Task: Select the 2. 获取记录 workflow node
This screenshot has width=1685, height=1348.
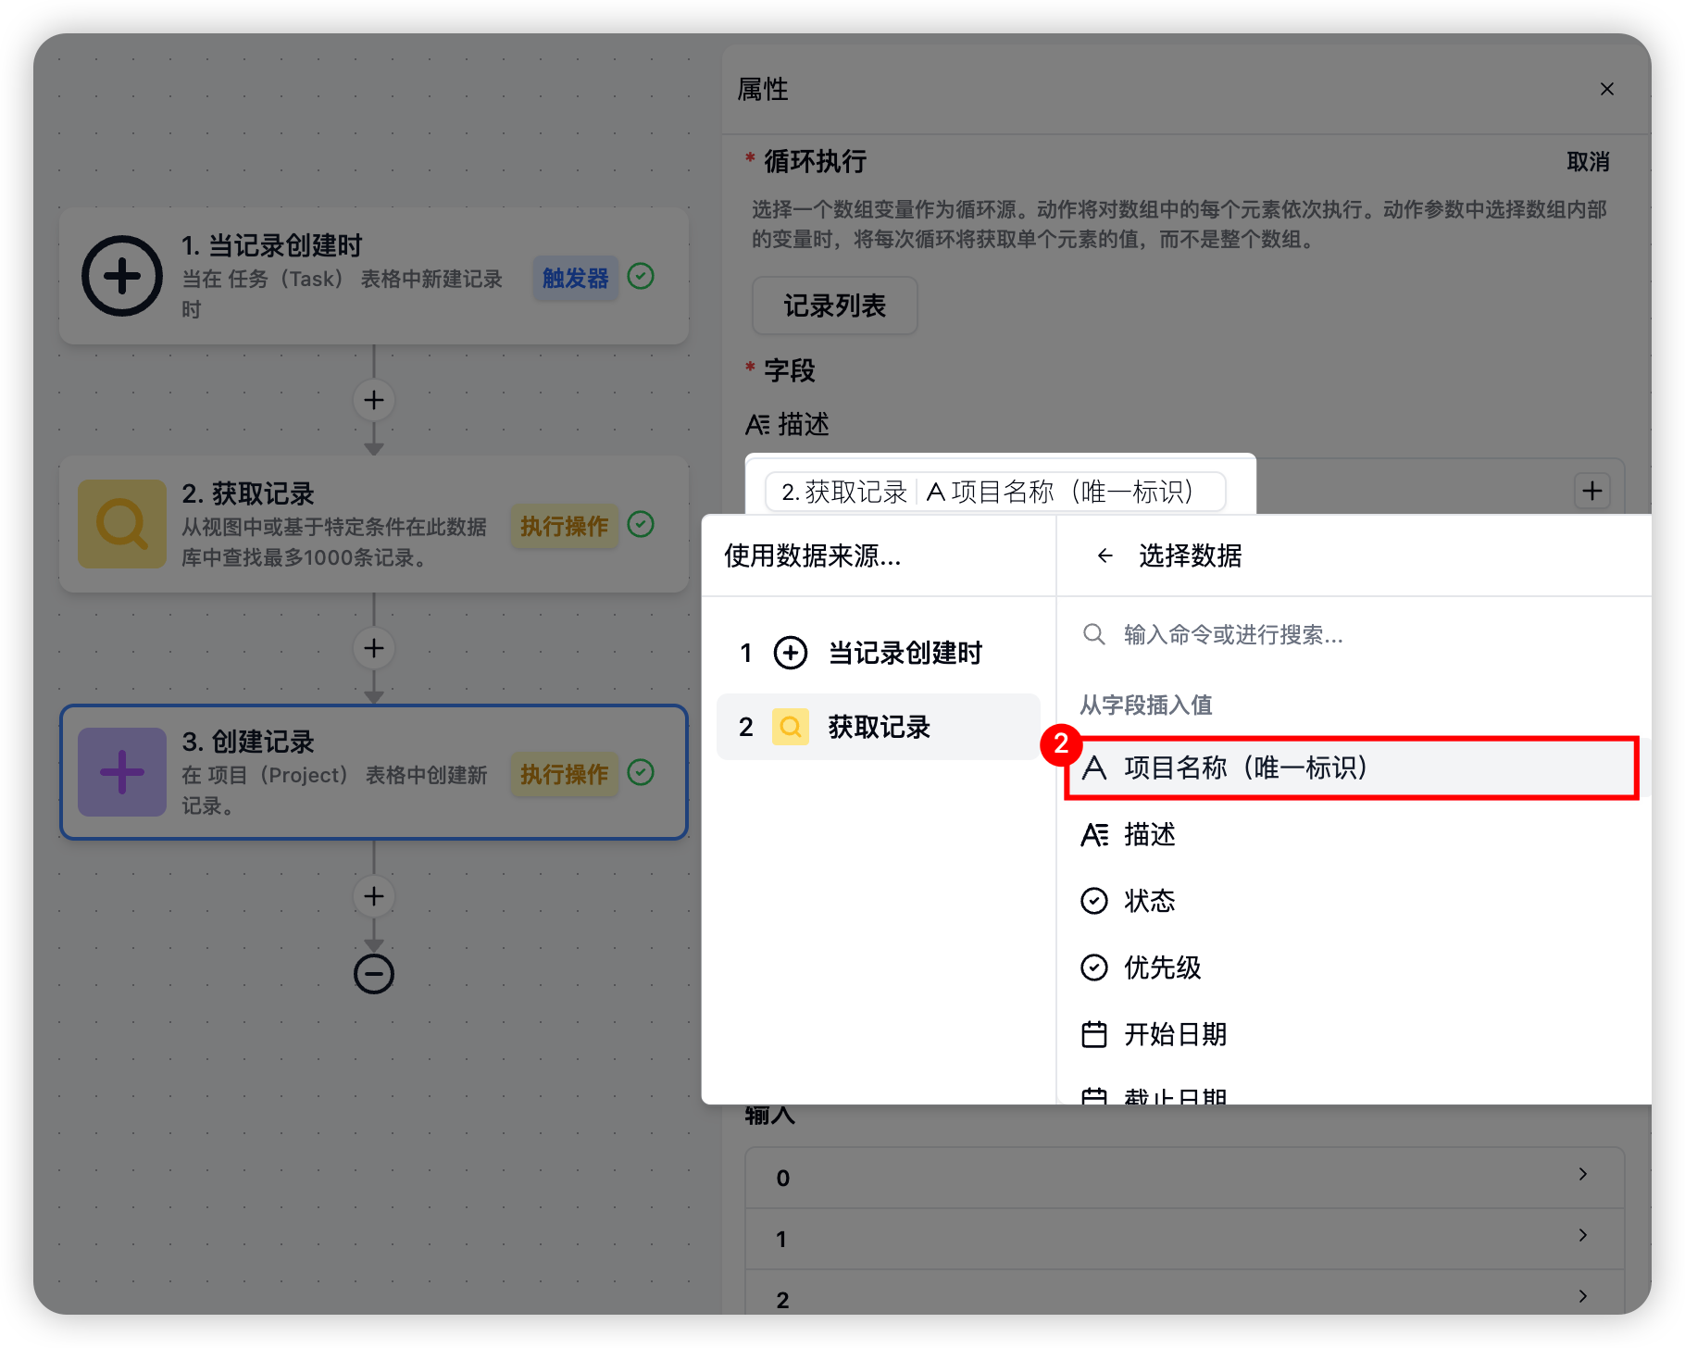Action: pyautogui.click(x=374, y=524)
